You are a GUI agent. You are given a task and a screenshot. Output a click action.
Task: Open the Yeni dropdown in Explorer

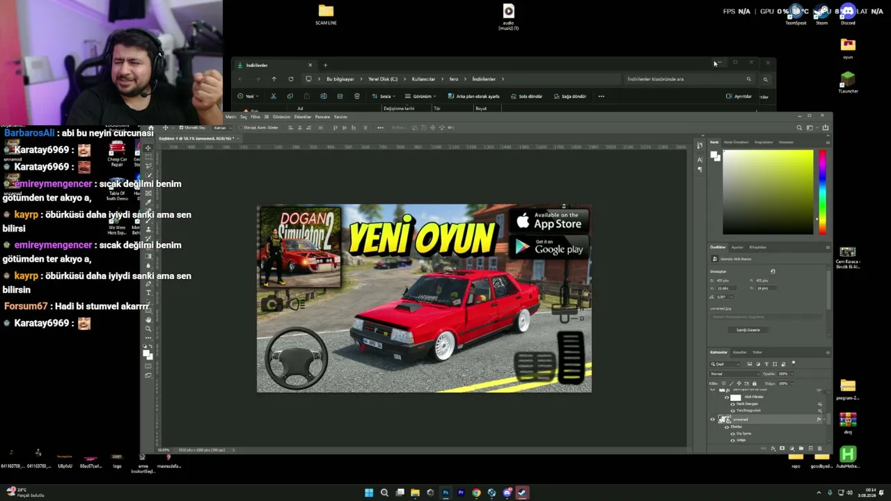(x=249, y=96)
